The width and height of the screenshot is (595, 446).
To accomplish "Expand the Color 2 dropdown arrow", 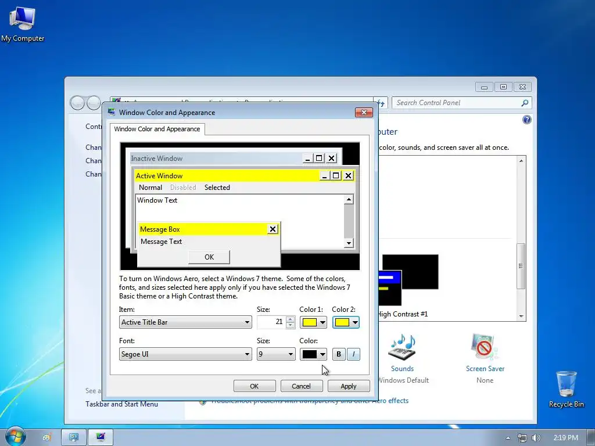I will 355,322.
